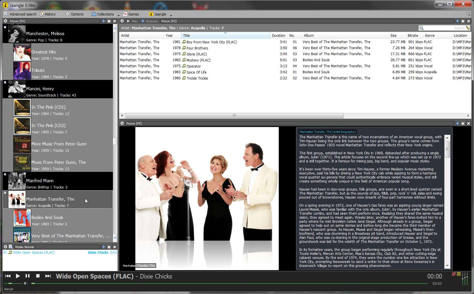Image resolution: width=474 pixels, height=294 pixels.
Task: Mute audio using the speaker icon
Action: 26,283
